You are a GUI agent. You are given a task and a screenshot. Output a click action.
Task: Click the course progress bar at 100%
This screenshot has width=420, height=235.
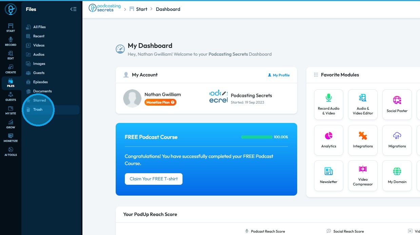tap(257, 137)
